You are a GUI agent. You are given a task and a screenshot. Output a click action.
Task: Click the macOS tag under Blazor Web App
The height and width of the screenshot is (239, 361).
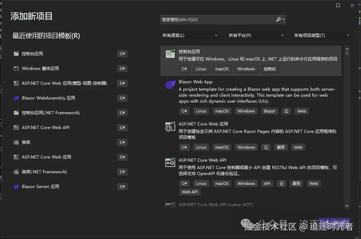[222, 111]
